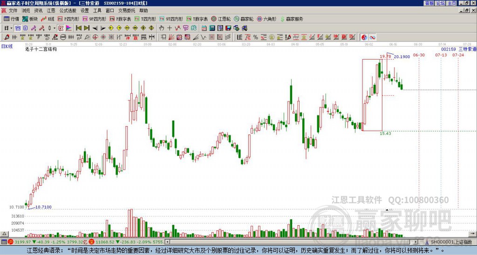Open the 窗口 menu
This screenshot has height=255, width=477.
click(110, 11)
